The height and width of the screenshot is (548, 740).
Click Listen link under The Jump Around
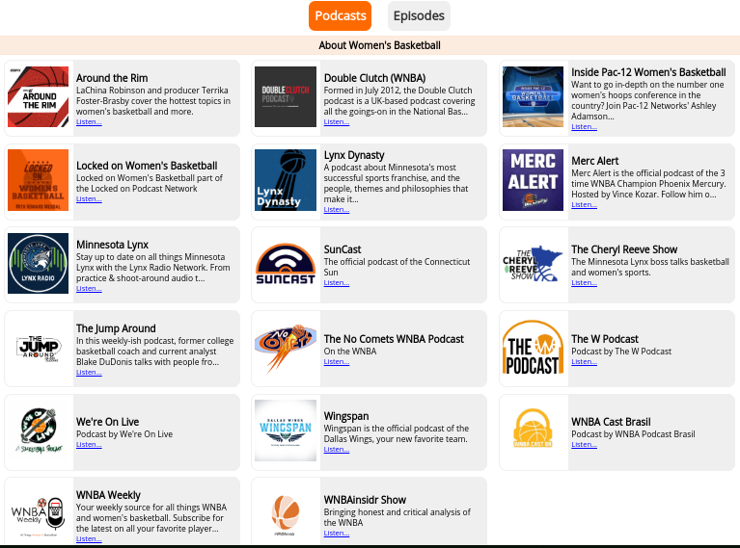tap(89, 373)
